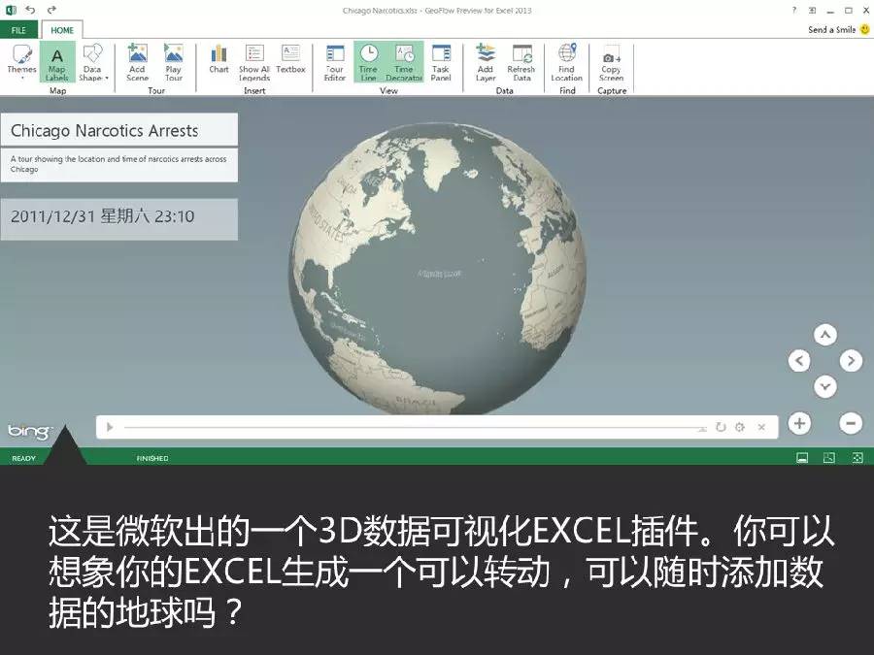Click the Undo arrow in title bar

tap(30, 10)
